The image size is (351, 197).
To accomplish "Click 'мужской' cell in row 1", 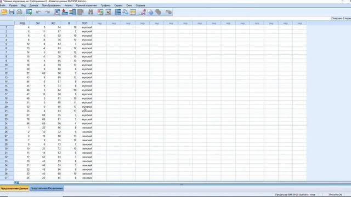I will tap(84, 27).
